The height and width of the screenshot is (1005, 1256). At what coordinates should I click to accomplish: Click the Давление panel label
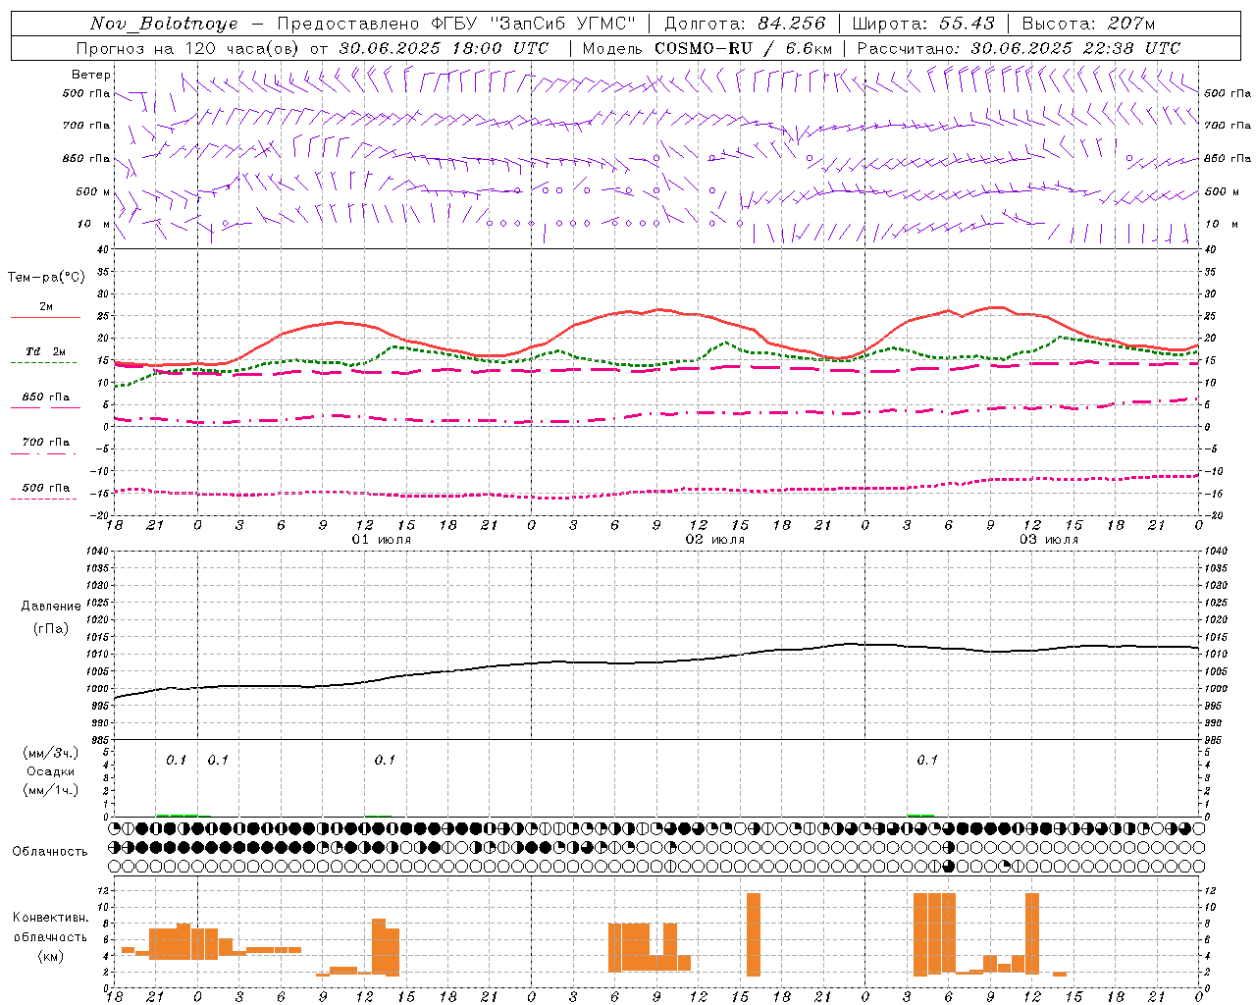[x=51, y=607]
